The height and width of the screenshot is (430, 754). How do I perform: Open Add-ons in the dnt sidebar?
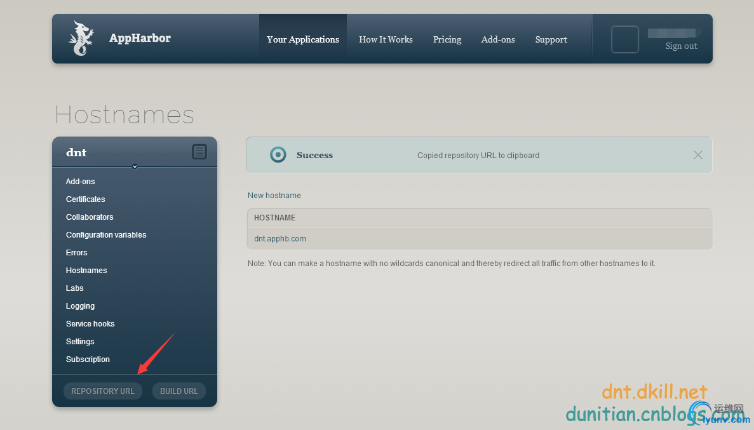point(80,181)
